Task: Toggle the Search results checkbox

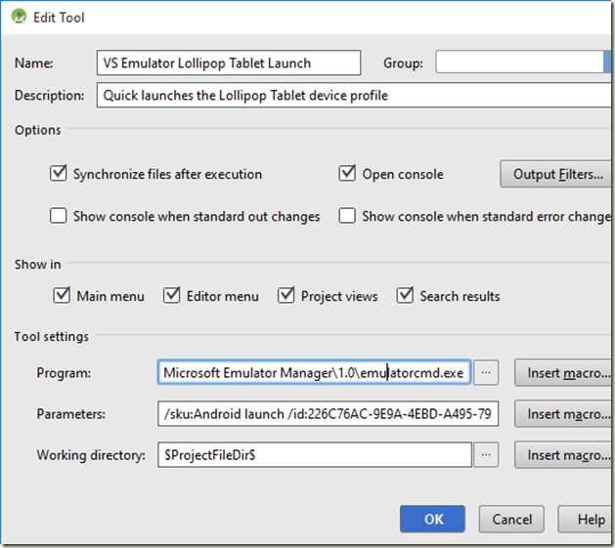Action: pos(405,295)
